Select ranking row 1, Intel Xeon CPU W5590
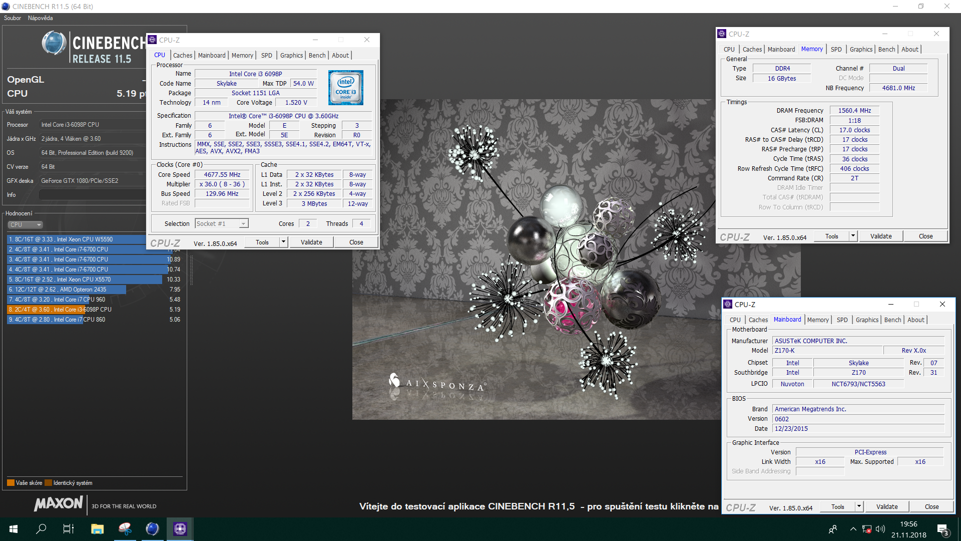Image resolution: width=961 pixels, height=541 pixels. (76, 239)
